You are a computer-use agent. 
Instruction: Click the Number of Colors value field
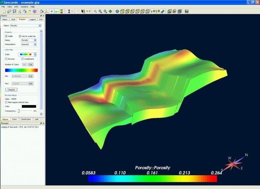tap(25, 64)
